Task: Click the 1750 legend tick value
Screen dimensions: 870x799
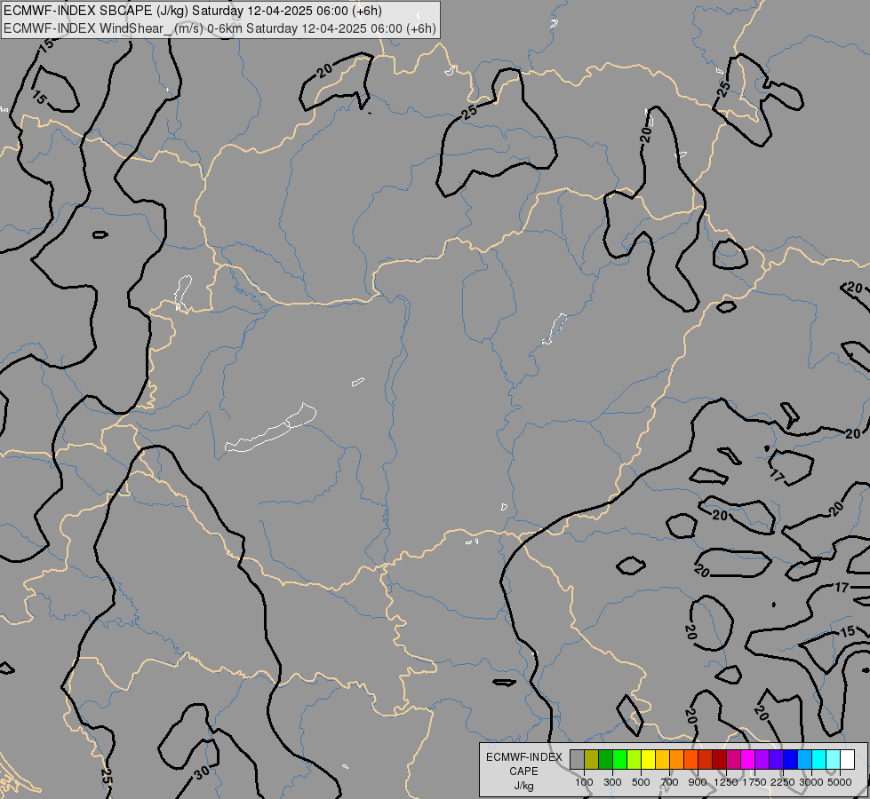Action: click(x=754, y=782)
